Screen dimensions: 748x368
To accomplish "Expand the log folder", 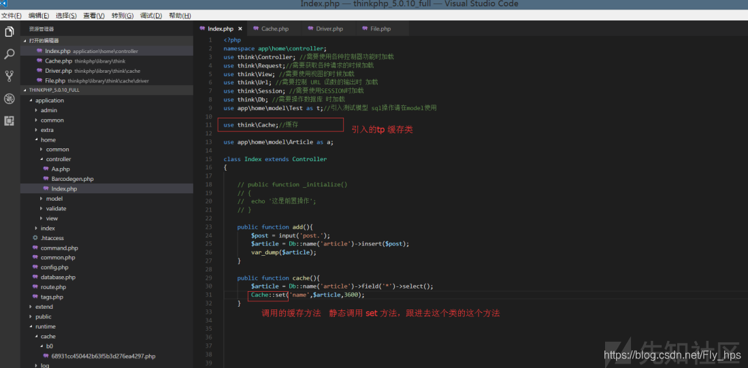I will 46,365.
